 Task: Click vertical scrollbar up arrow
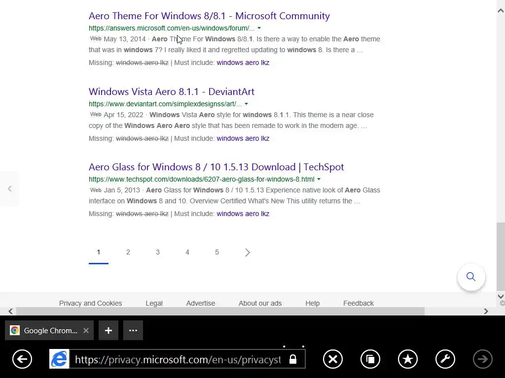click(501, 11)
